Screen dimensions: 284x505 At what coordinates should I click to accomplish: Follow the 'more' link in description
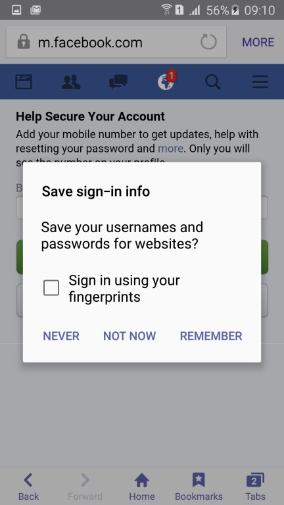click(170, 149)
